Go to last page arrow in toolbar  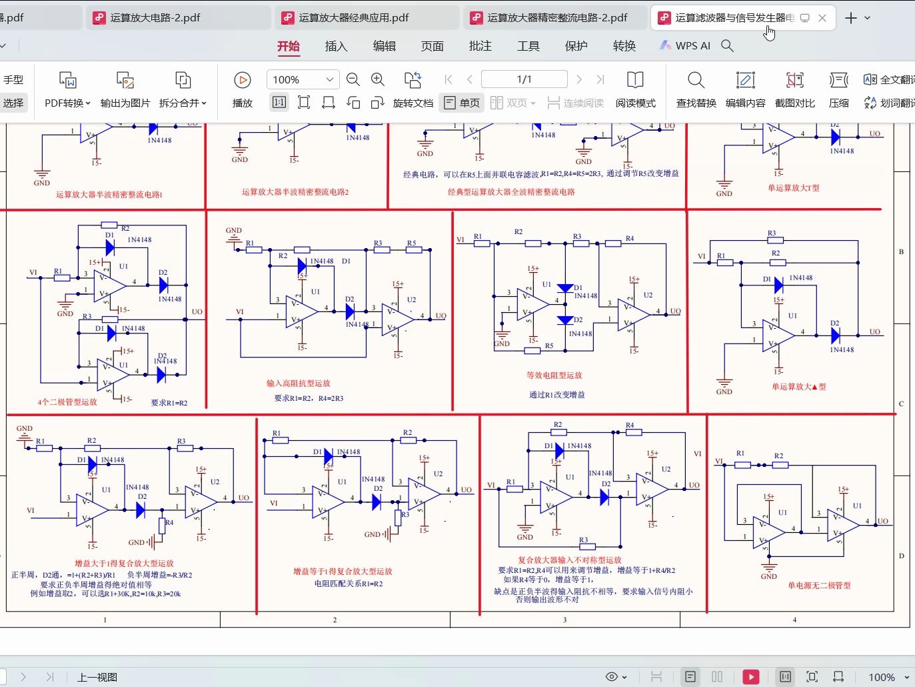[600, 79]
